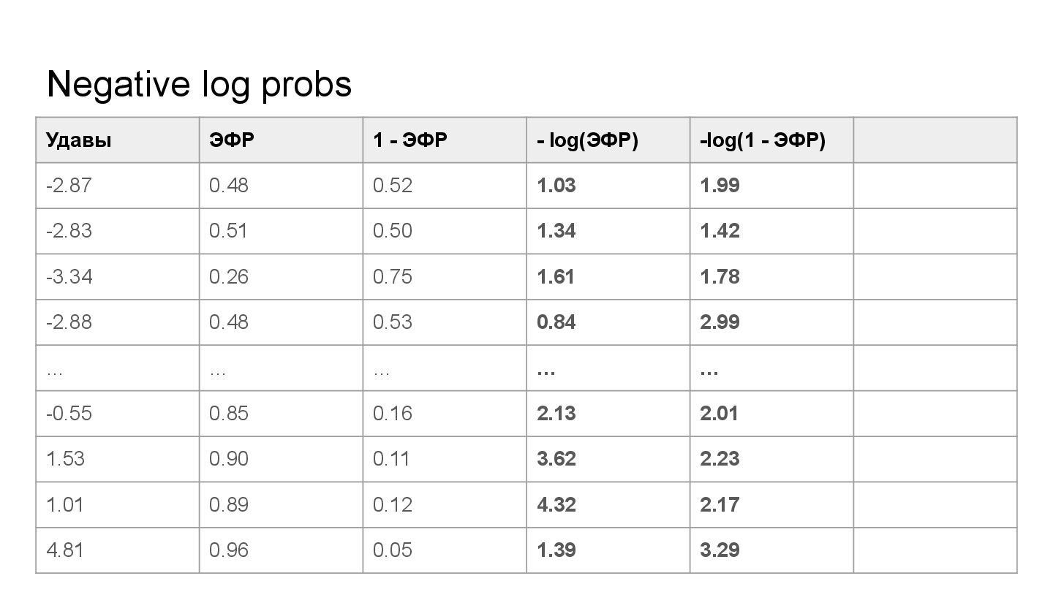
Task: Click the bold 4.32 cell
Action: (x=556, y=505)
